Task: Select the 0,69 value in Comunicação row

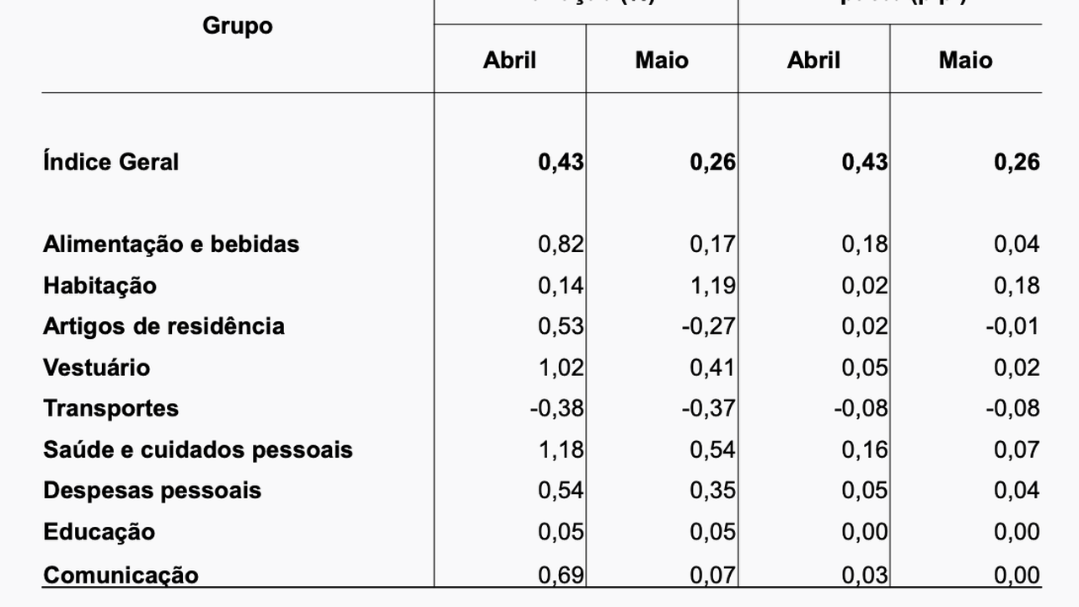Action: pos(561,575)
